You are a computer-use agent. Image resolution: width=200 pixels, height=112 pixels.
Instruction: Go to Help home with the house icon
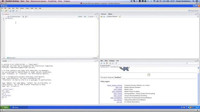pyautogui.click(x=107, y=63)
